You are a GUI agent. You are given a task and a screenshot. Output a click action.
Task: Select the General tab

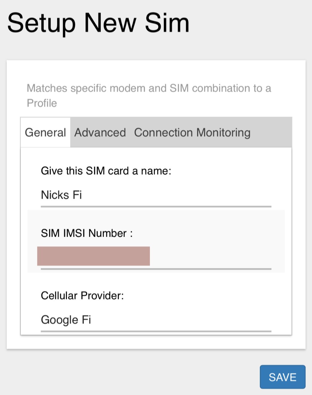click(45, 132)
